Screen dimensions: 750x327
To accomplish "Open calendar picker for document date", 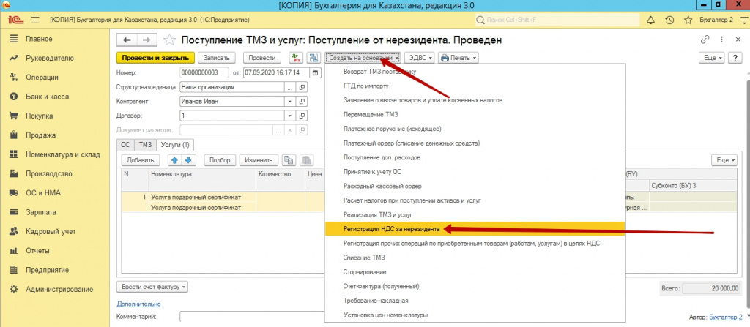I will [x=315, y=72].
